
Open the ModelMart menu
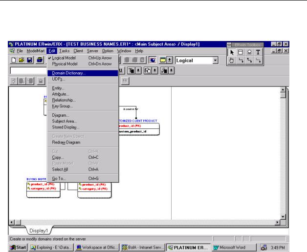pos(35,51)
